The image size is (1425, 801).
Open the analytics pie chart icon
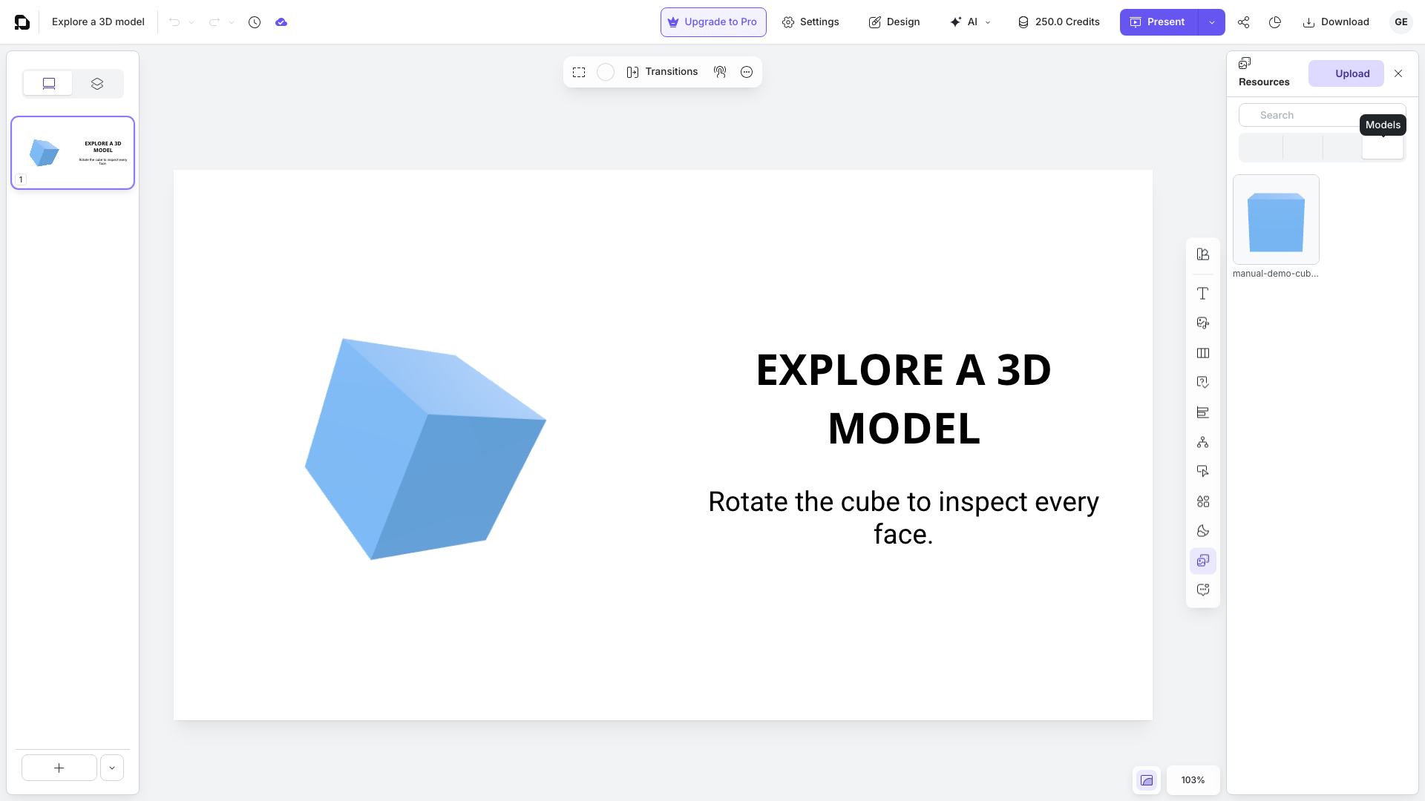click(1275, 22)
